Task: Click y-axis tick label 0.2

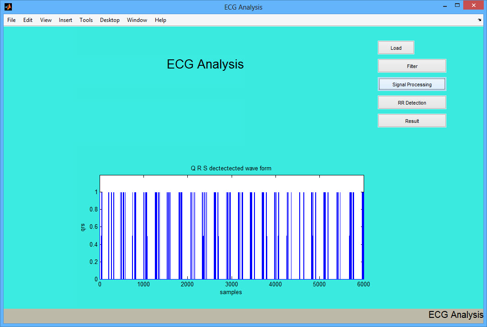Action: click(94, 262)
